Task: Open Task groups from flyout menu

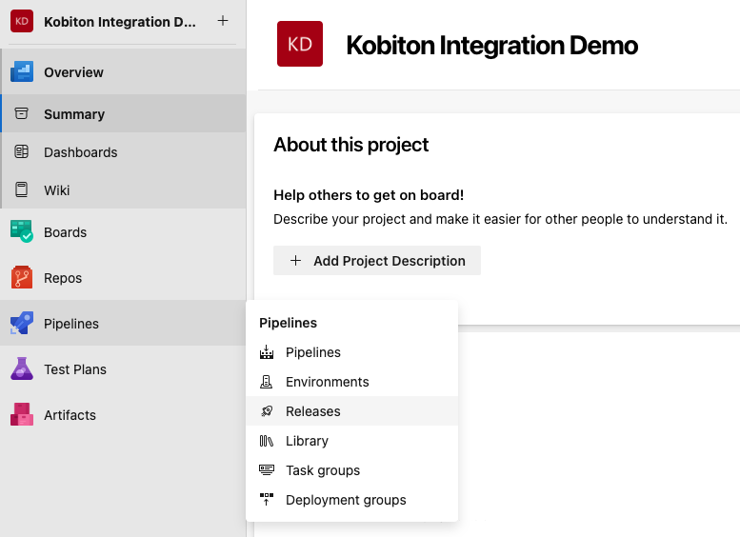Action: pyautogui.click(x=352, y=470)
